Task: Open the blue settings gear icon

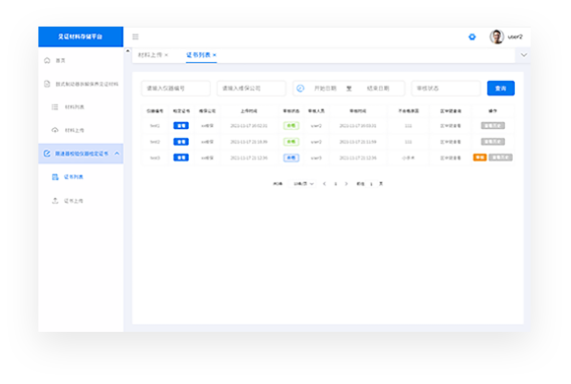Action: click(x=472, y=36)
